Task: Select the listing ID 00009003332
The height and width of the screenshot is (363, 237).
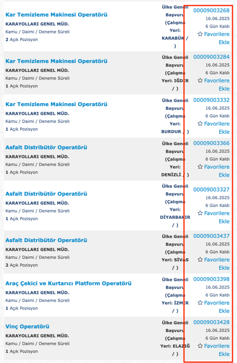Action: click(x=211, y=100)
